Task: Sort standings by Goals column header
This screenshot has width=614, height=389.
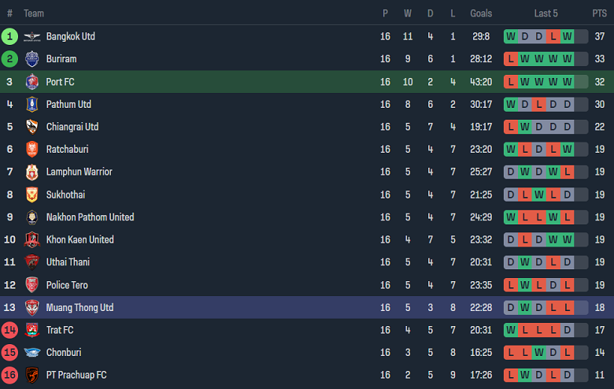Action: point(481,13)
